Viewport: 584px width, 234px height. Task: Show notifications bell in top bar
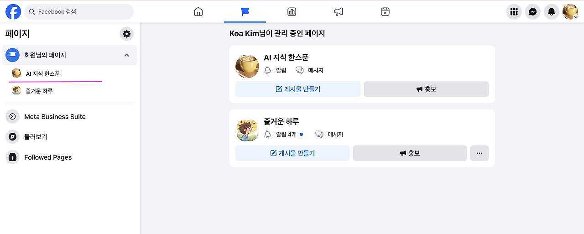click(552, 12)
